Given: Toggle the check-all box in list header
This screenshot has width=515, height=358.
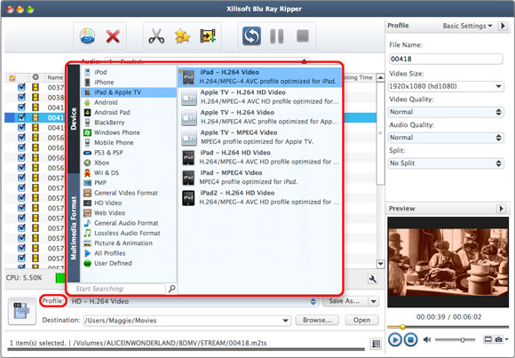Looking at the screenshot, I should coord(12,78).
